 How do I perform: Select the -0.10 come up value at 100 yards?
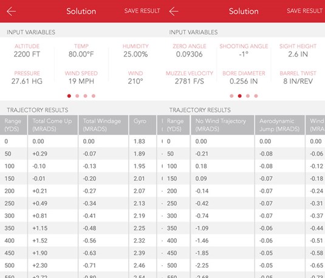(x=39, y=166)
